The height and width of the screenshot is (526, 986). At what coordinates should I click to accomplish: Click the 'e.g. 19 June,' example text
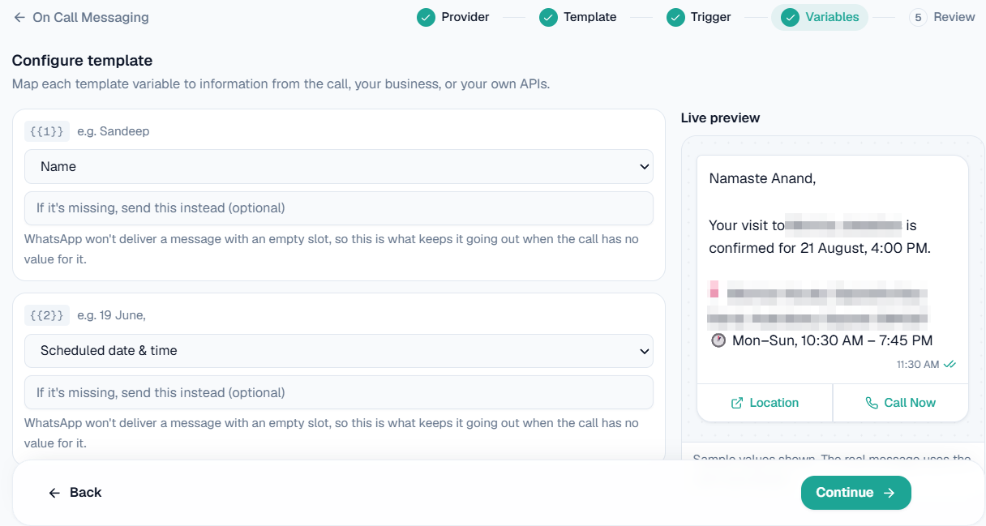tap(112, 315)
